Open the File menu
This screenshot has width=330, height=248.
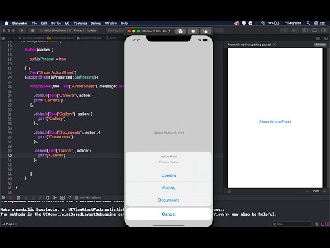click(34, 23)
